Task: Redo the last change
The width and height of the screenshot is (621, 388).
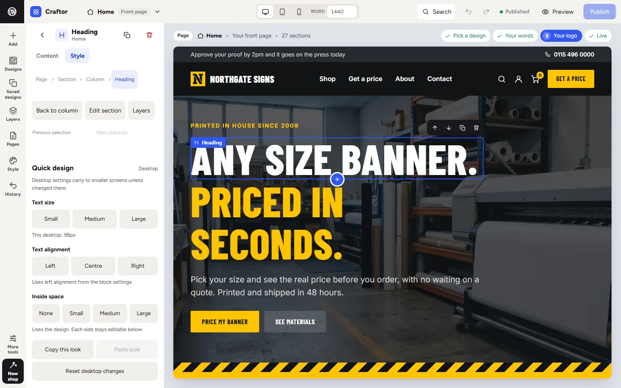Action: (486, 12)
